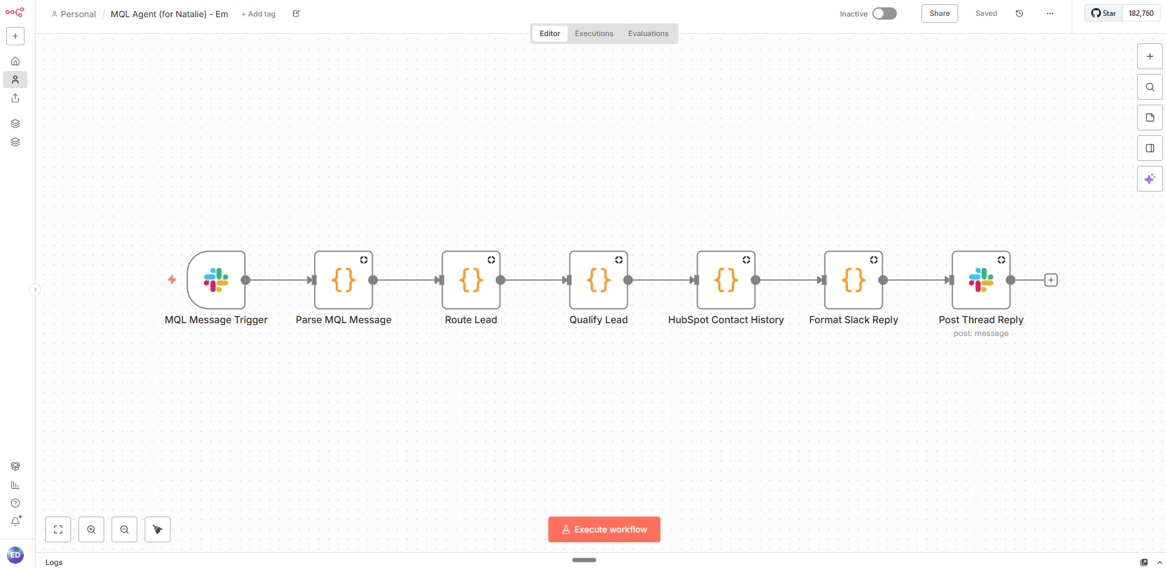Click the Execute workflow button
The width and height of the screenshot is (1166, 568).
tap(604, 529)
